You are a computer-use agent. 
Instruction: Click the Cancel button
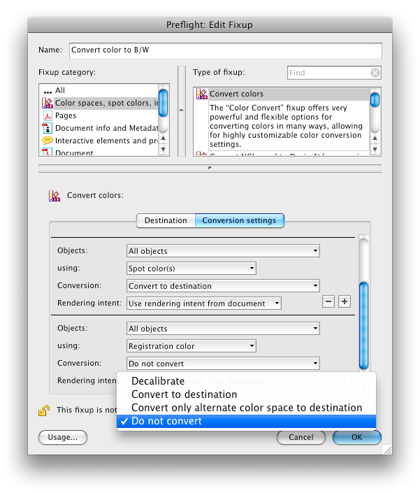point(301,437)
